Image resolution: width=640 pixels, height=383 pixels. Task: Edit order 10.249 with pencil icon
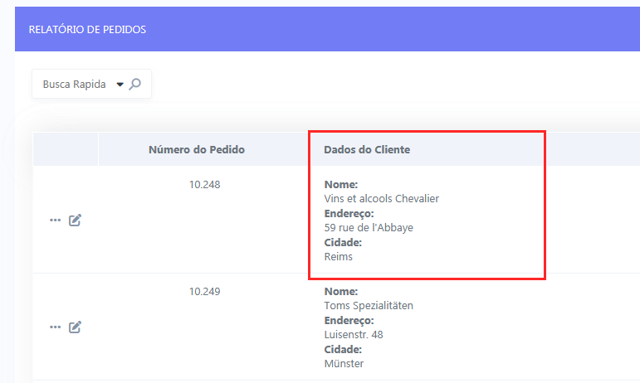pyautogui.click(x=75, y=327)
